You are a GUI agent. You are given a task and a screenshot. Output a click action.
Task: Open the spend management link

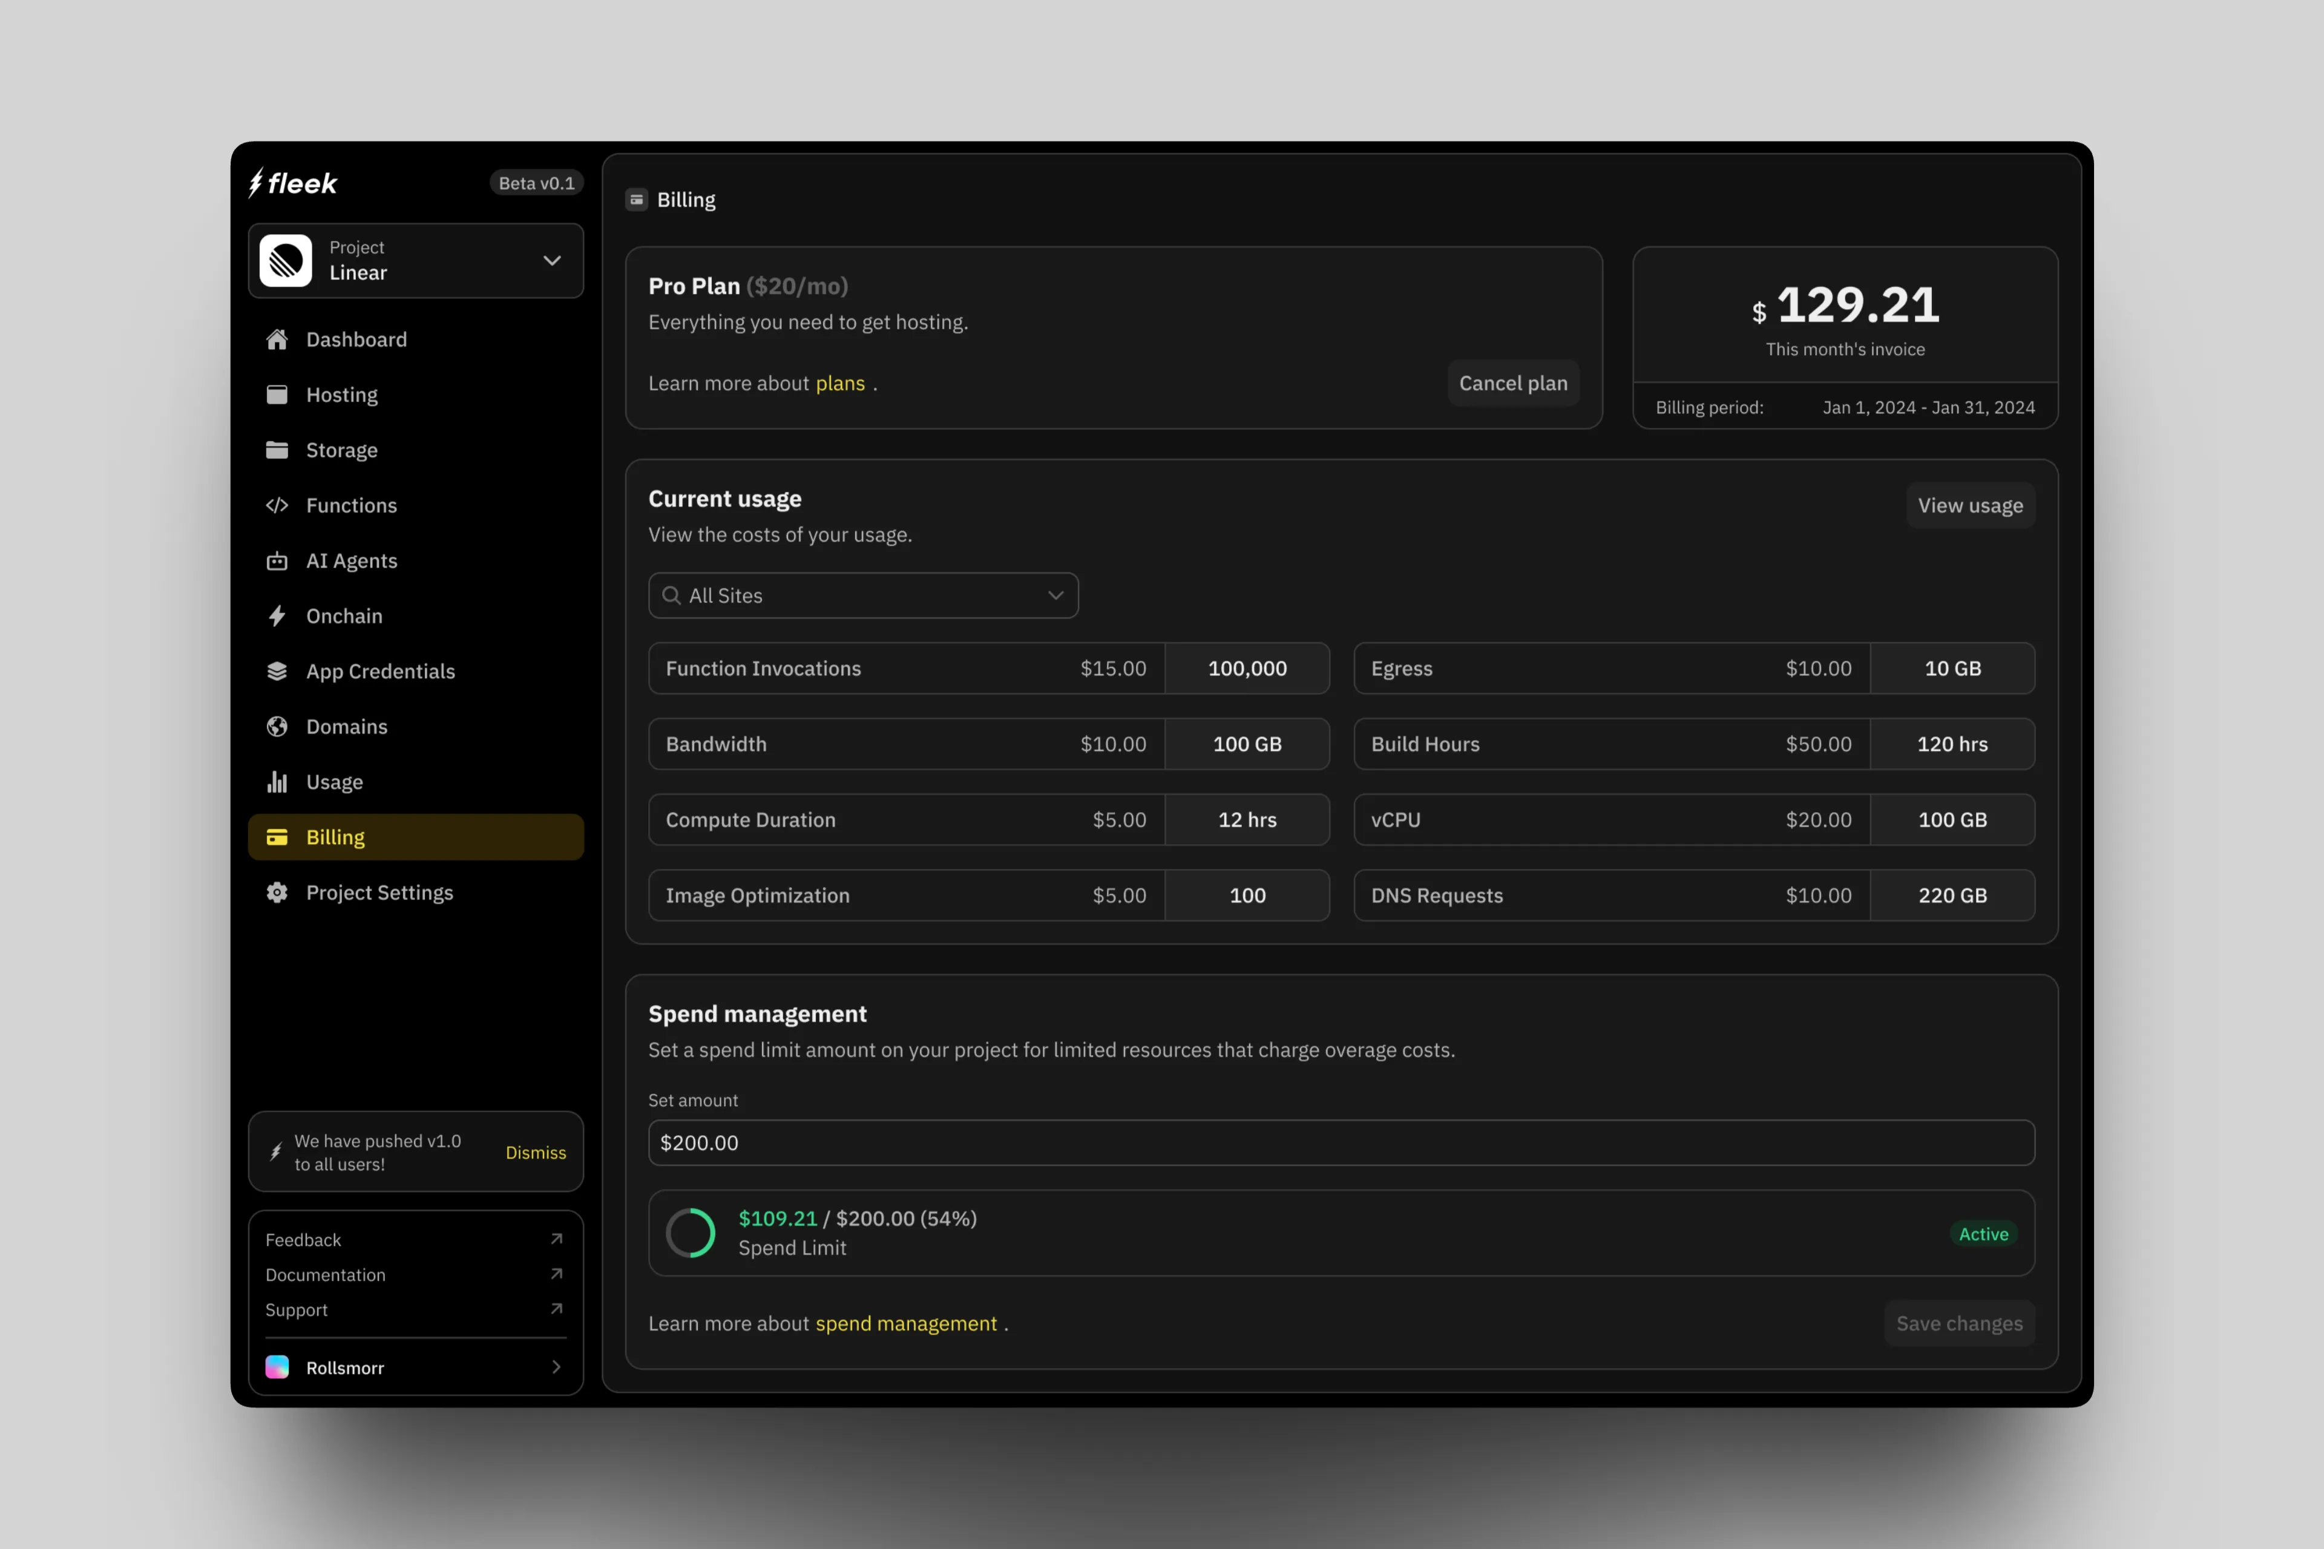(906, 1323)
